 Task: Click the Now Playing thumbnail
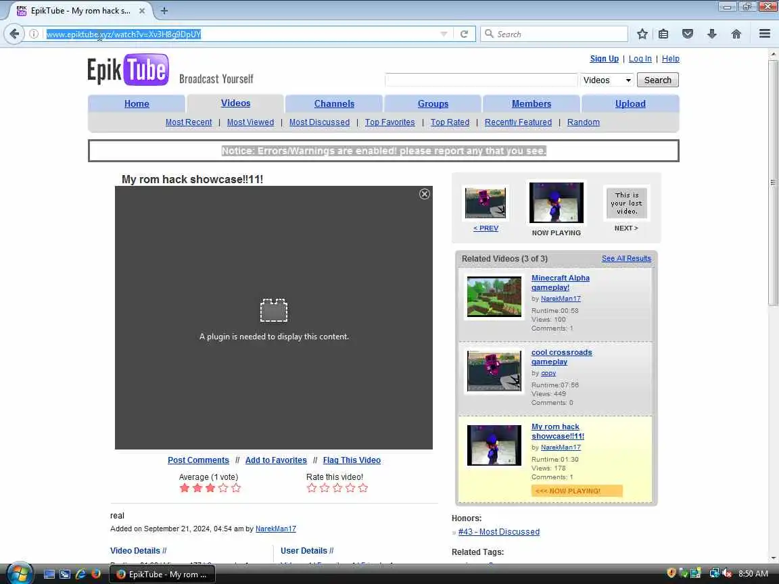pyautogui.click(x=556, y=203)
